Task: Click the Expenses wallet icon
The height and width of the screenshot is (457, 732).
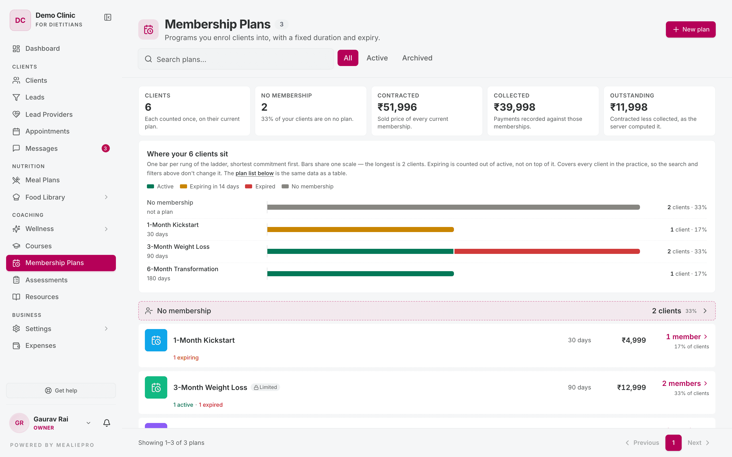Action: (16, 346)
